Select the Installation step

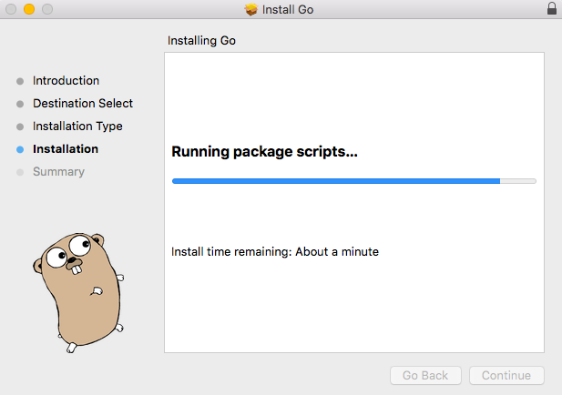click(66, 148)
